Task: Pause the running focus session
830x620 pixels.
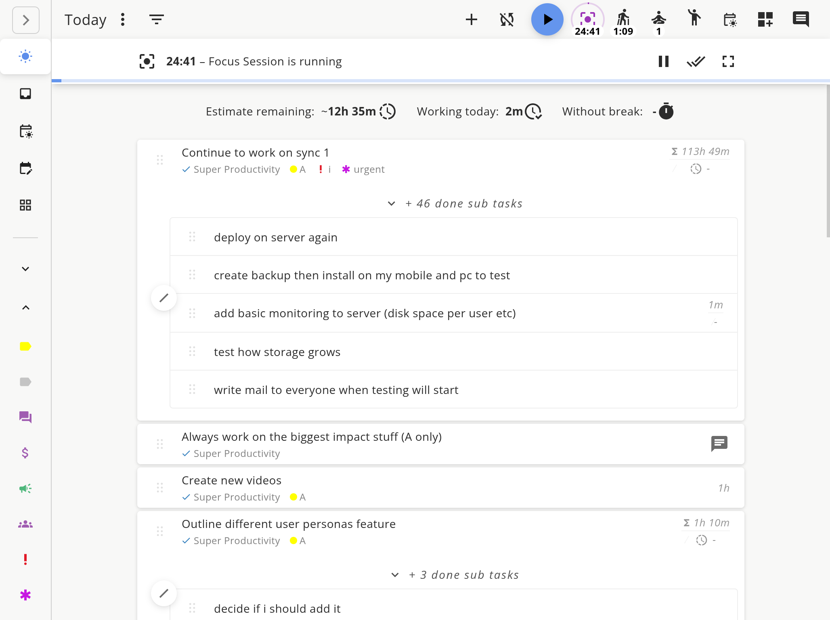Action: (663, 61)
